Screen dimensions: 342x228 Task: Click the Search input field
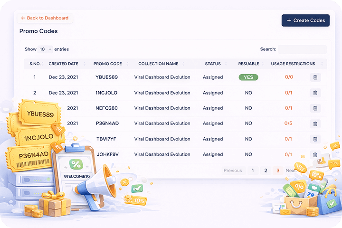[x=303, y=49]
